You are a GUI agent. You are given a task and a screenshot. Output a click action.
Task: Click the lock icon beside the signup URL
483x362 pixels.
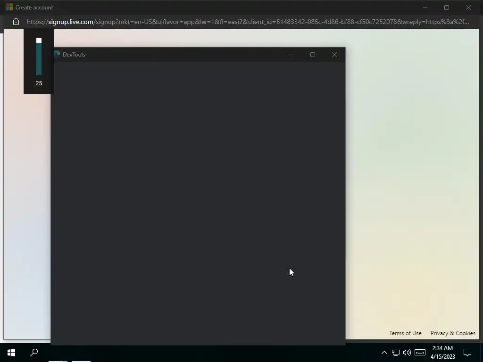(16, 22)
